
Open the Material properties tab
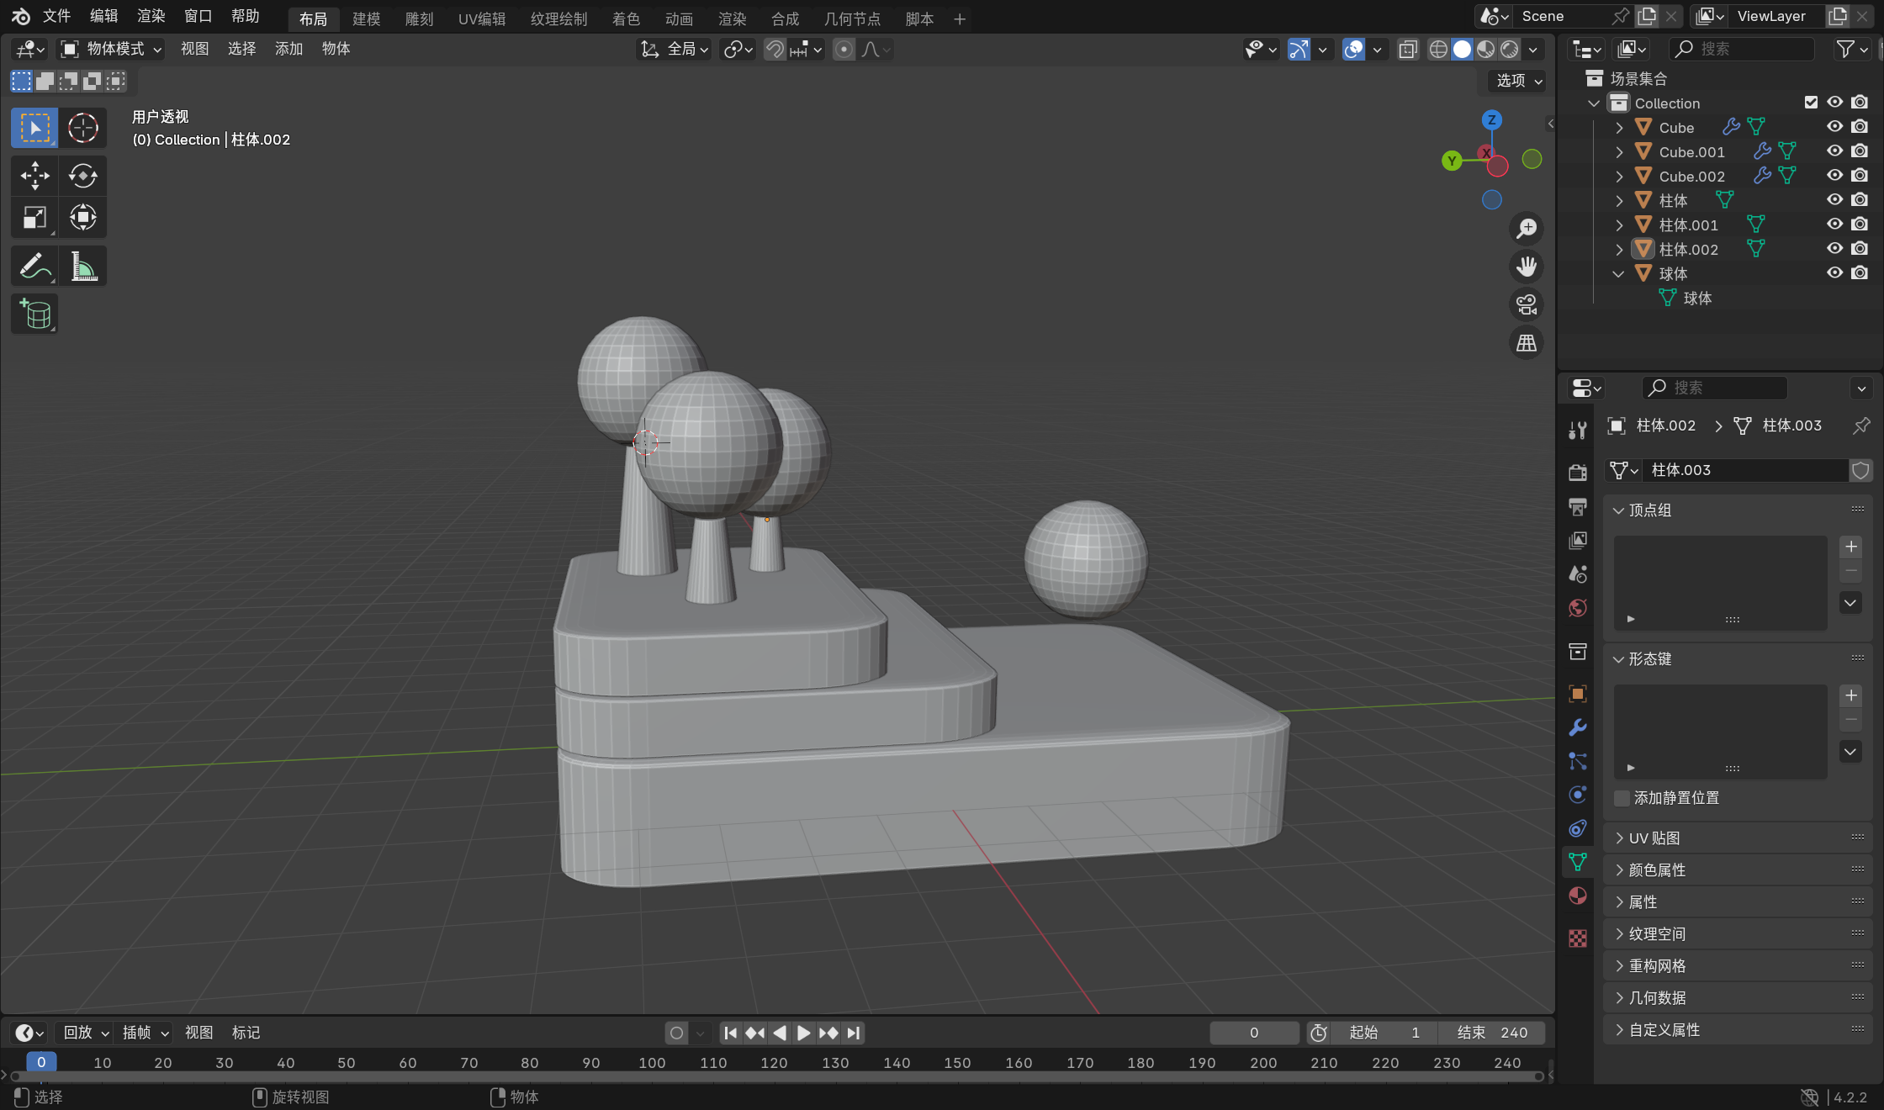coord(1577,896)
